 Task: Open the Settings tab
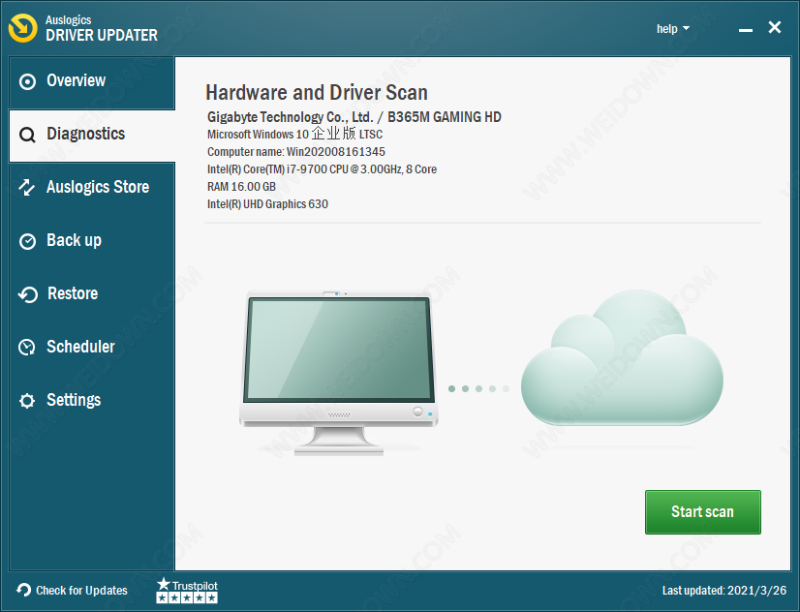92,401
